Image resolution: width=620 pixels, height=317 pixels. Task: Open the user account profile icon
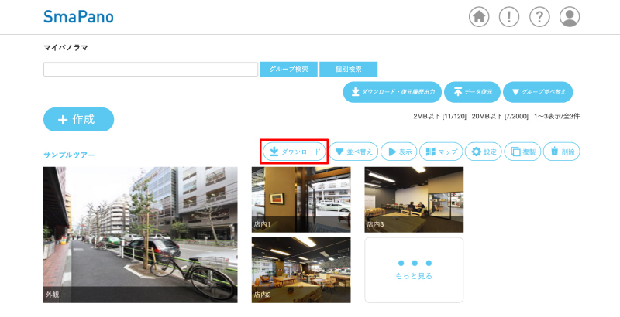[x=570, y=16]
